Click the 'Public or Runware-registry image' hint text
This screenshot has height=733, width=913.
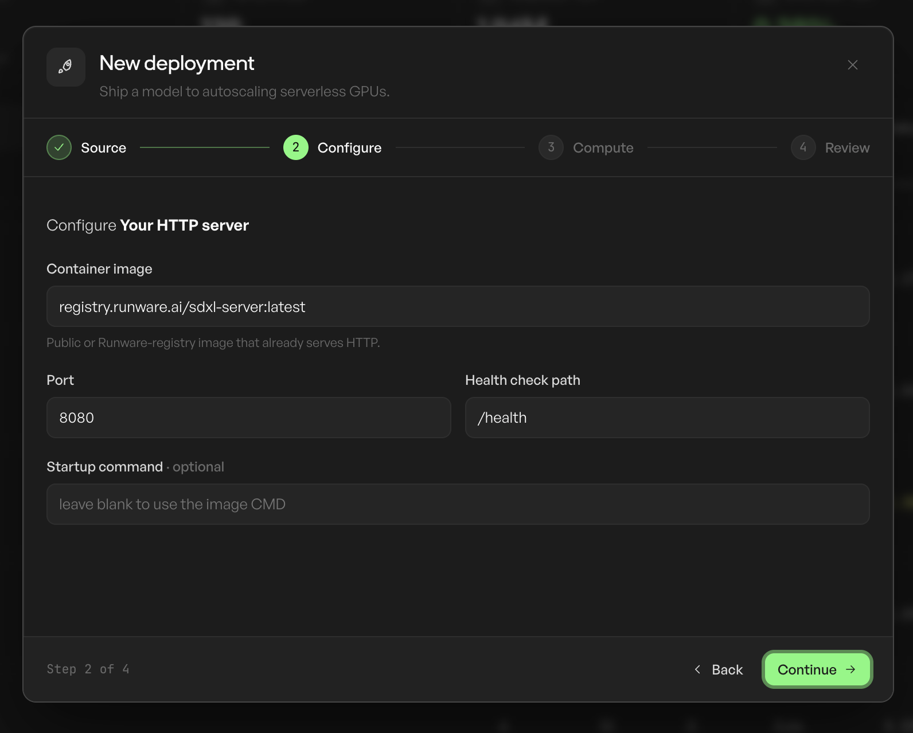click(x=213, y=342)
